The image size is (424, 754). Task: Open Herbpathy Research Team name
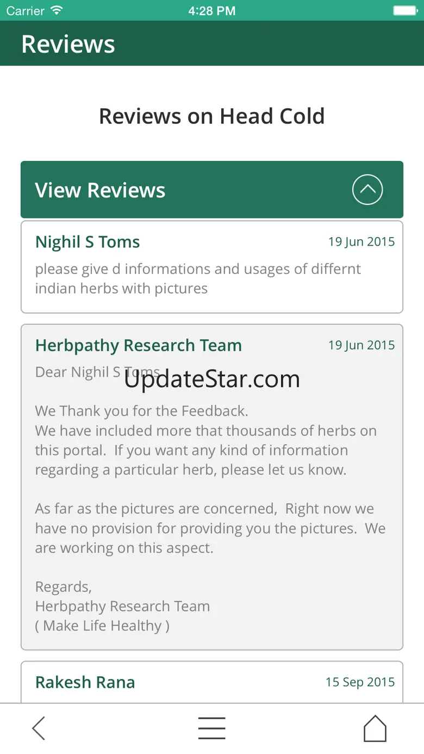(x=139, y=345)
